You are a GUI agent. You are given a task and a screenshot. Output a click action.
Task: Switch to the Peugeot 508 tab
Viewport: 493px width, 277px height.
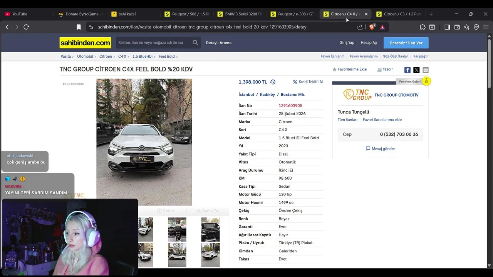(186, 14)
